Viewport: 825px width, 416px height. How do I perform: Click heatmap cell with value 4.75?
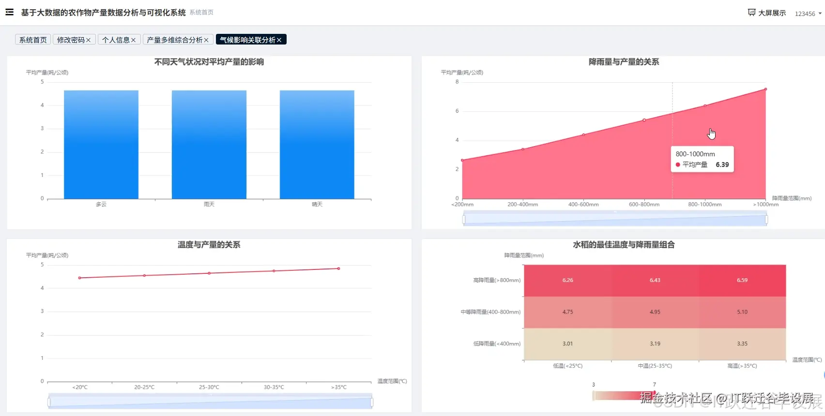(567, 312)
